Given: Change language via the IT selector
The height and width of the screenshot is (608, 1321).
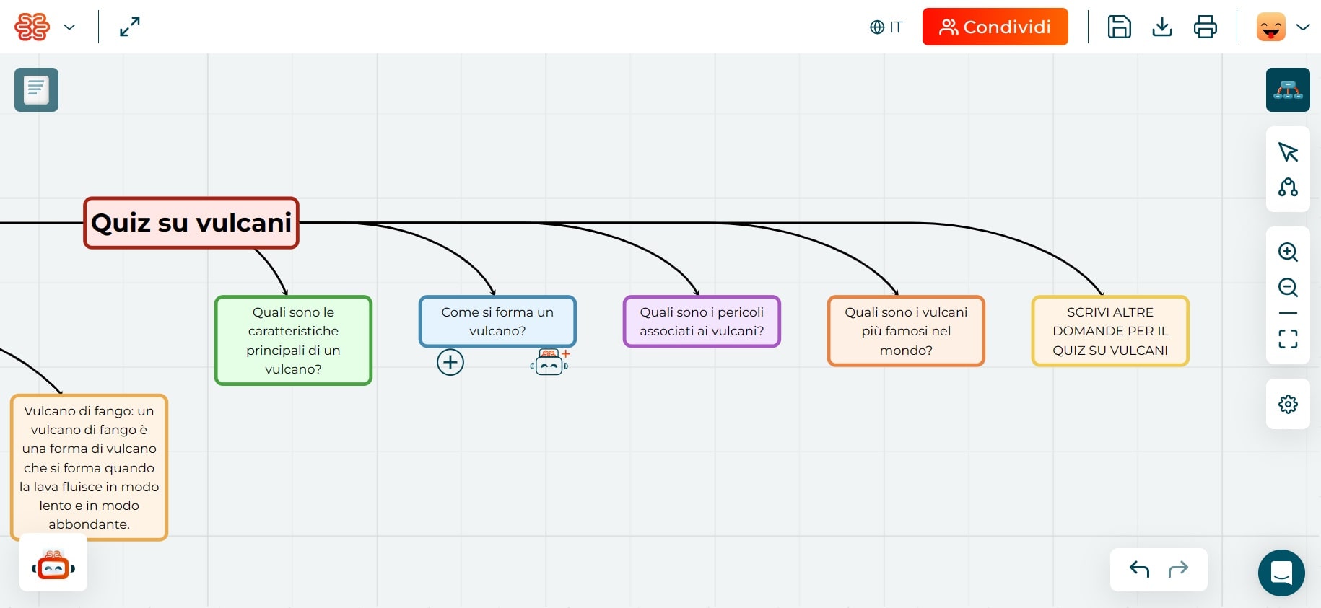Looking at the screenshot, I should (x=886, y=27).
